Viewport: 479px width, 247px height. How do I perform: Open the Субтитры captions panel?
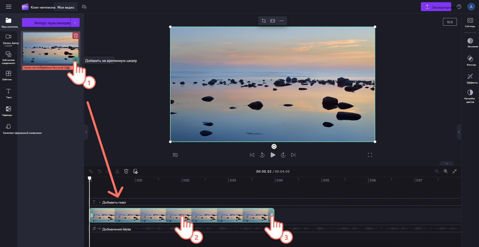coord(470,22)
